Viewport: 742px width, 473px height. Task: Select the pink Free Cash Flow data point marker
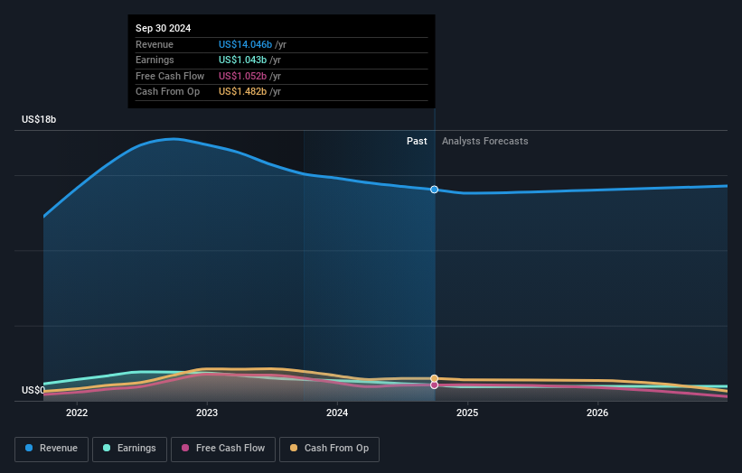tap(435, 385)
